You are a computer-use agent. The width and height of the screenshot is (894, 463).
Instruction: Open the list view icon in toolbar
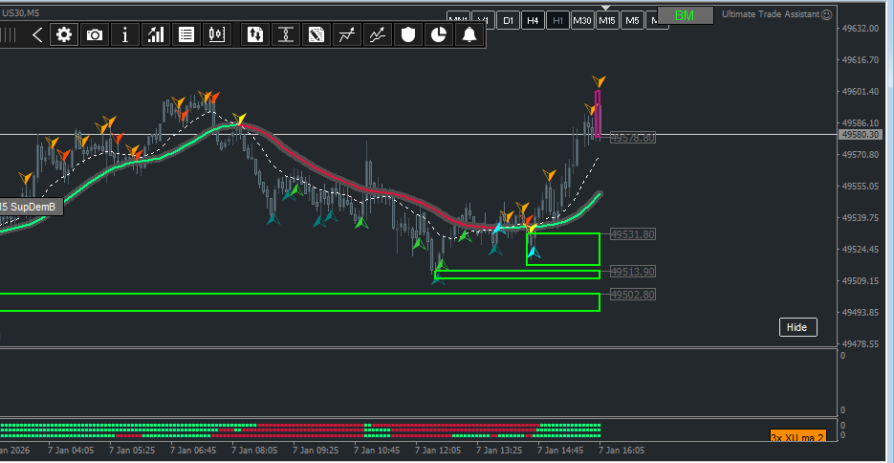185,35
